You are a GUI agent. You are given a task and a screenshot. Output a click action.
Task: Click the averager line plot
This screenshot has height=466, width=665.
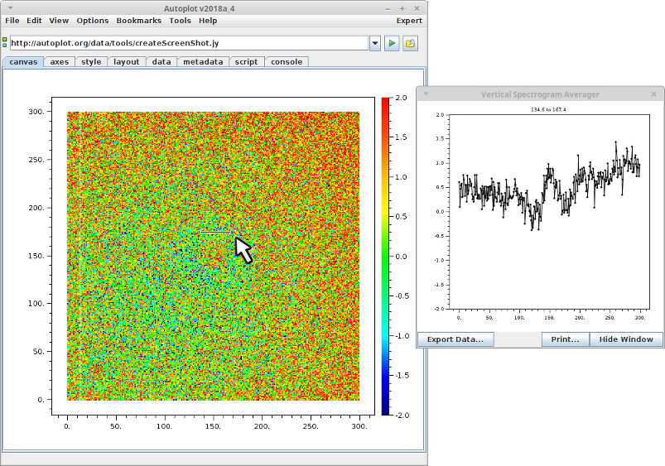(549, 212)
